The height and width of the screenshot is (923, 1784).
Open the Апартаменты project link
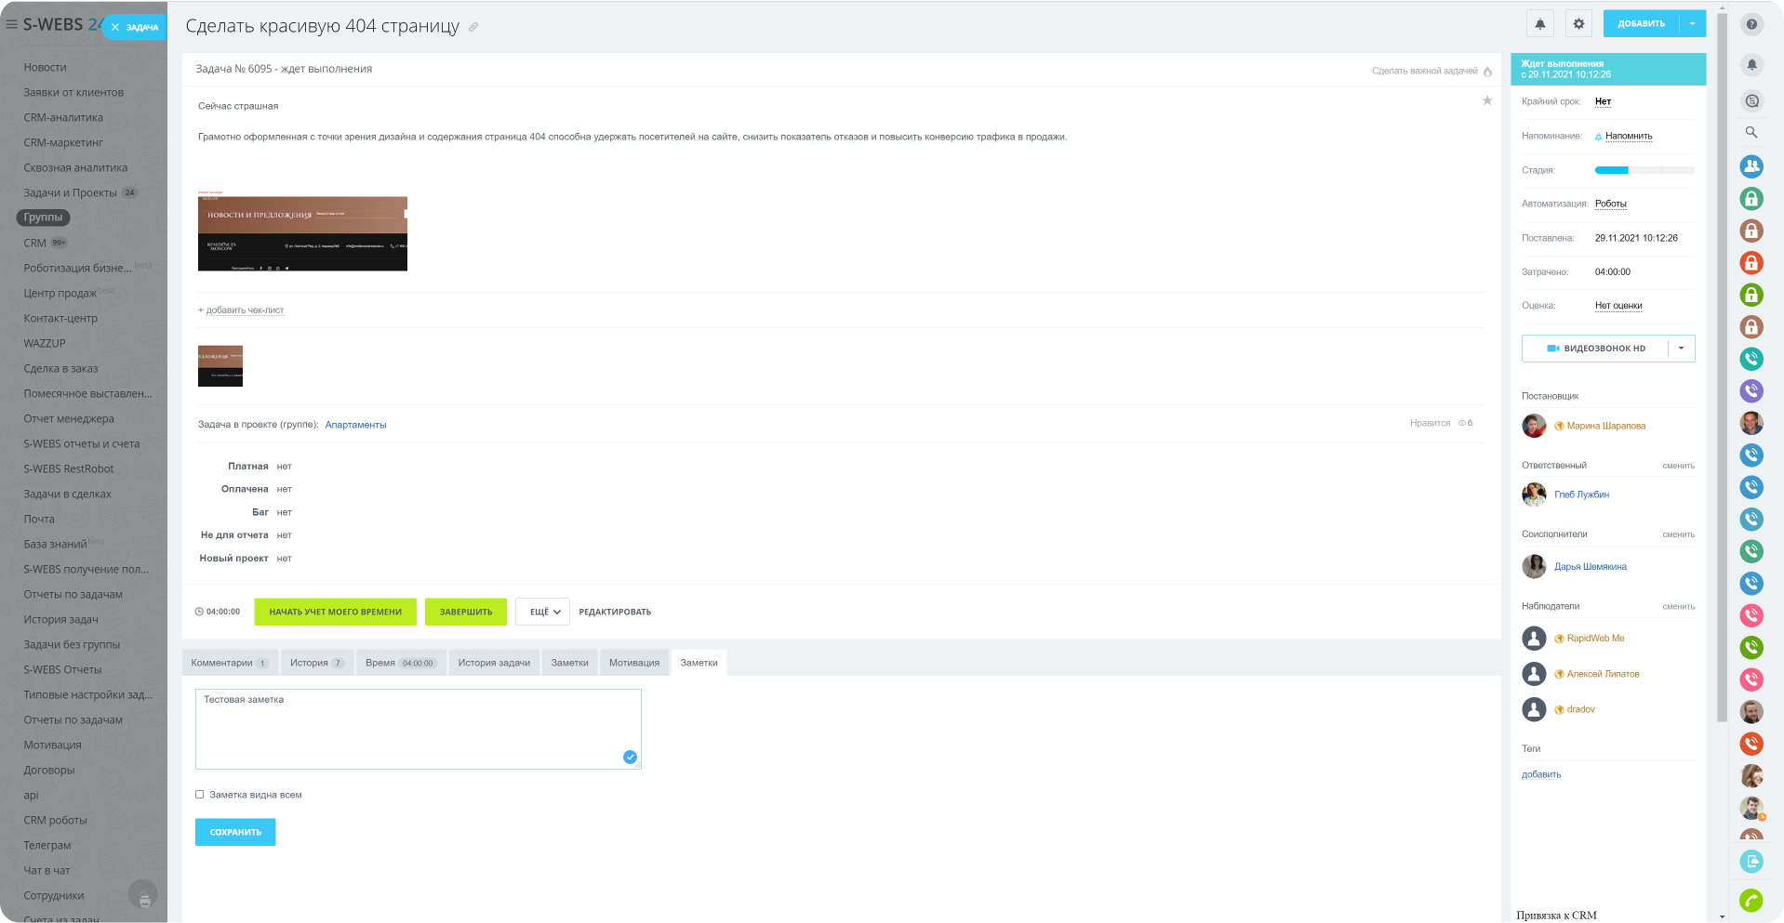pyautogui.click(x=355, y=425)
